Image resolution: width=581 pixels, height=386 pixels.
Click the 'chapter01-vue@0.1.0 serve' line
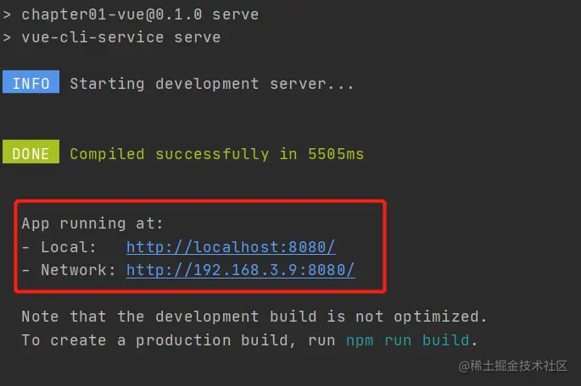click(140, 14)
